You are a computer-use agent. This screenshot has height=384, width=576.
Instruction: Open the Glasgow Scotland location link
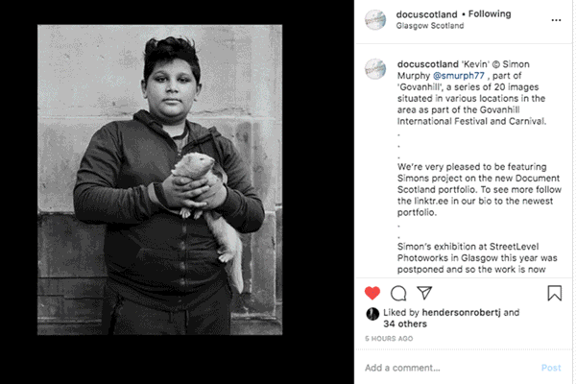tap(430, 26)
